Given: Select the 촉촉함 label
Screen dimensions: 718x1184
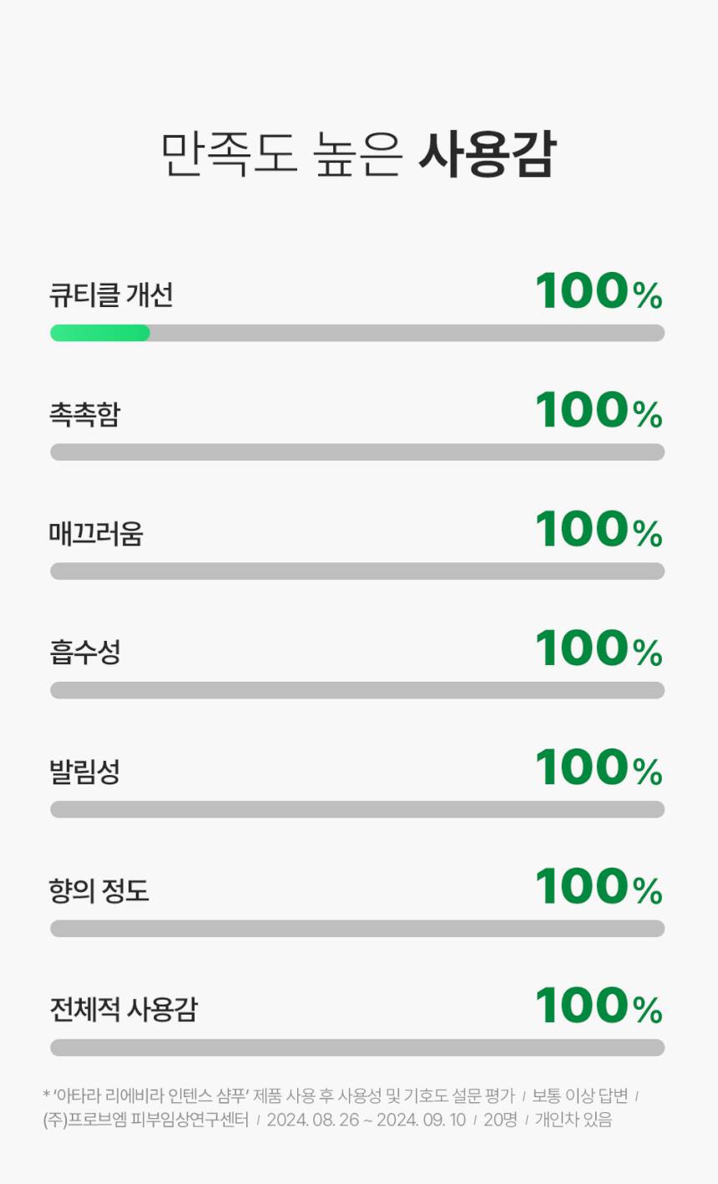Looking at the screenshot, I should [x=85, y=415].
